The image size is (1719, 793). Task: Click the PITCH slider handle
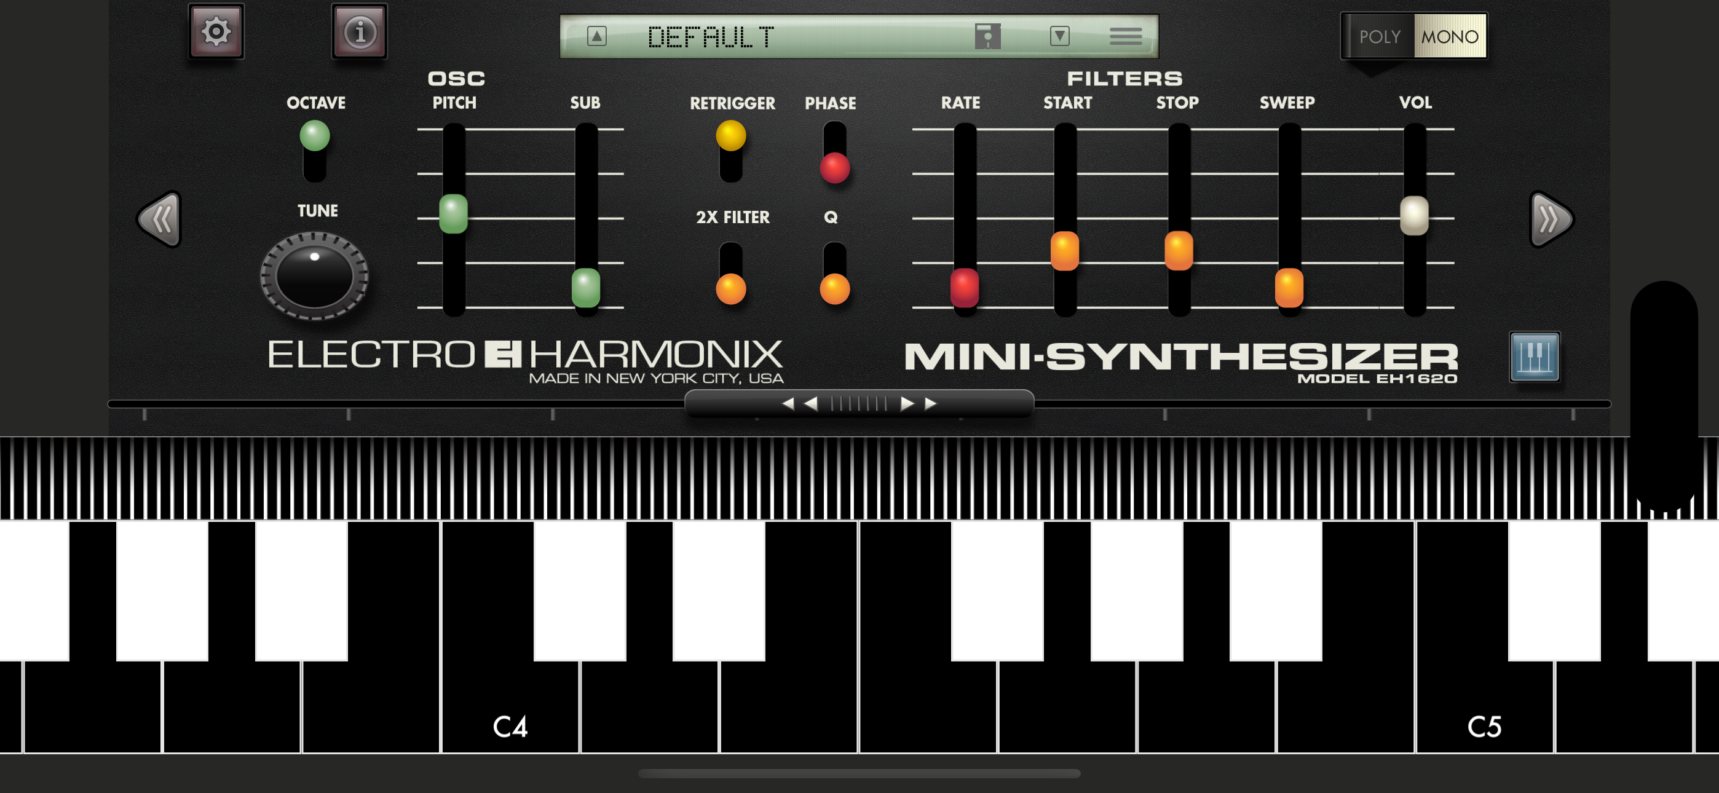coord(453,213)
